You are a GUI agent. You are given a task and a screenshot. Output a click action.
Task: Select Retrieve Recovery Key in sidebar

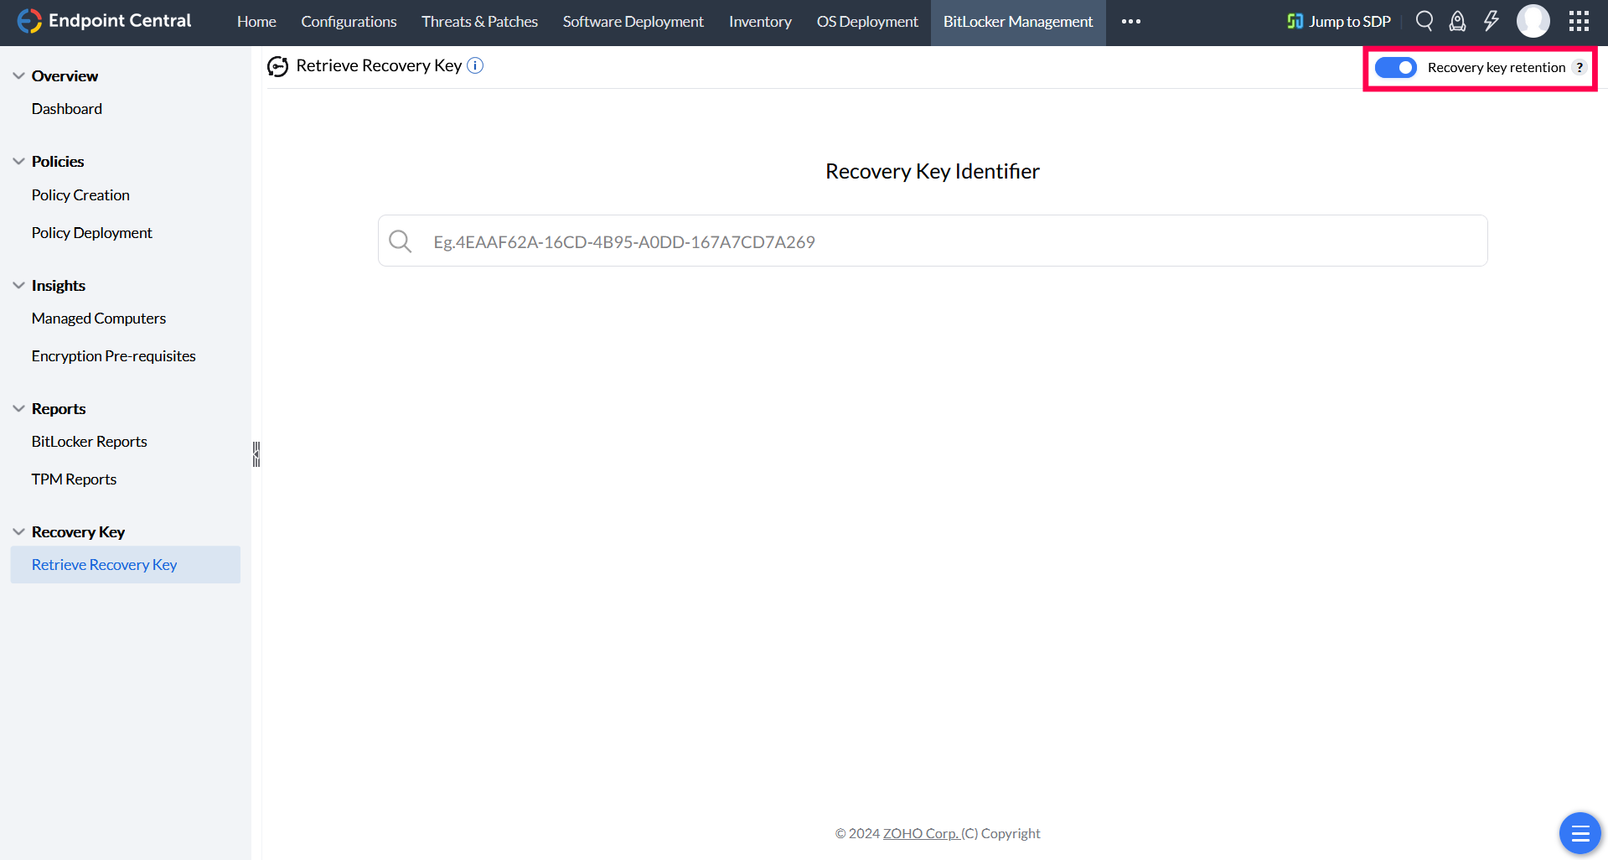pyautogui.click(x=126, y=565)
